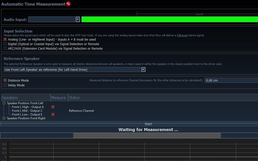Viewport: 258px width, 161px height.
Task: Select the Analog input checkbox
Action: (5, 40)
